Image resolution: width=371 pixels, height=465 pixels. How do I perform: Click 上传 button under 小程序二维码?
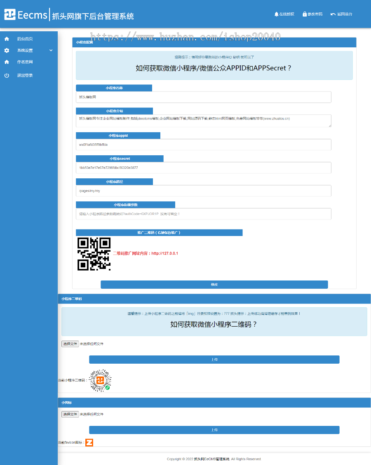pyautogui.click(x=214, y=360)
